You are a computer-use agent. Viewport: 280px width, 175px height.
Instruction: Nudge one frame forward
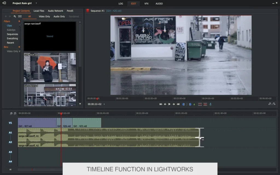[x=174, y=104]
